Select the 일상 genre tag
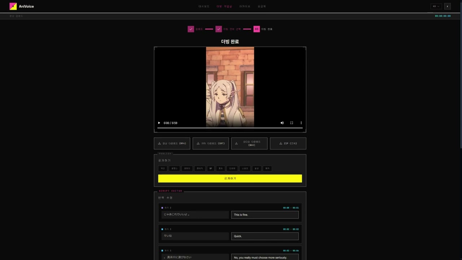The image size is (462, 260). (x=257, y=168)
